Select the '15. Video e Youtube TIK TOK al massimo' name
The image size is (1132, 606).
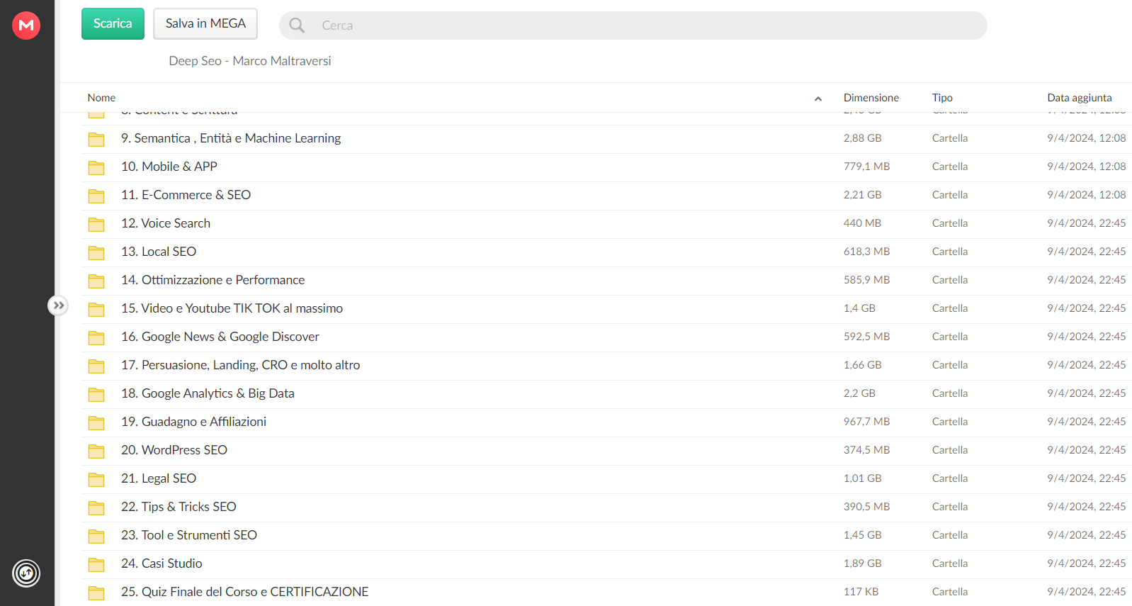(232, 308)
